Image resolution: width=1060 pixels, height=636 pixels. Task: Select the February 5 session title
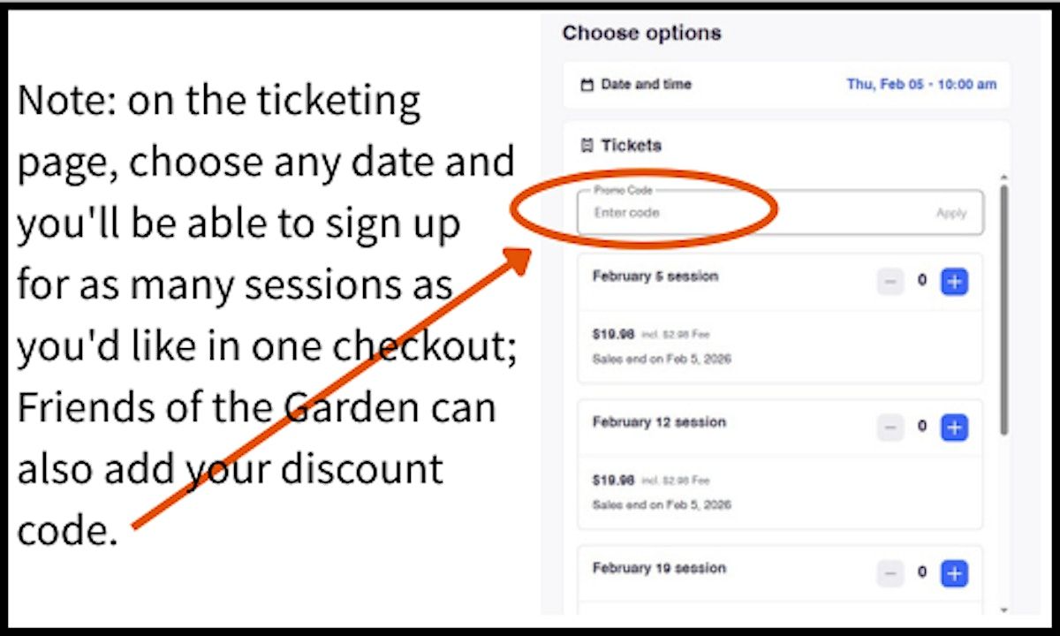(655, 276)
